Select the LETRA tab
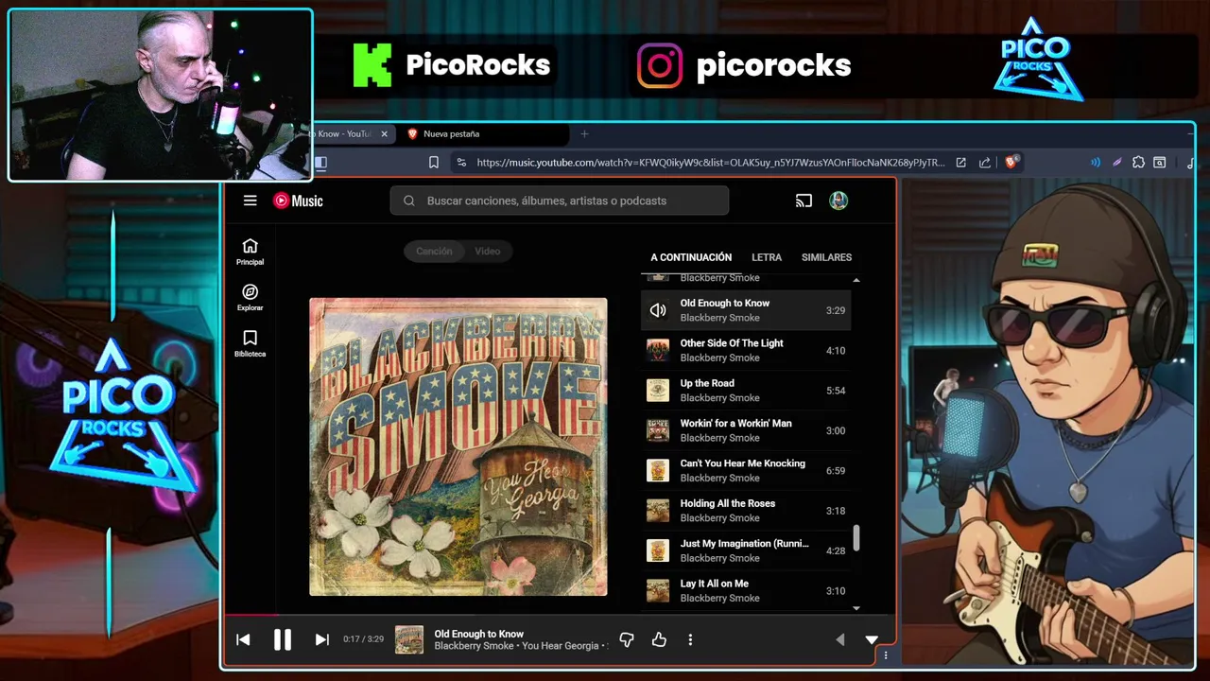 pyautogui.click(x=767, y=257)
